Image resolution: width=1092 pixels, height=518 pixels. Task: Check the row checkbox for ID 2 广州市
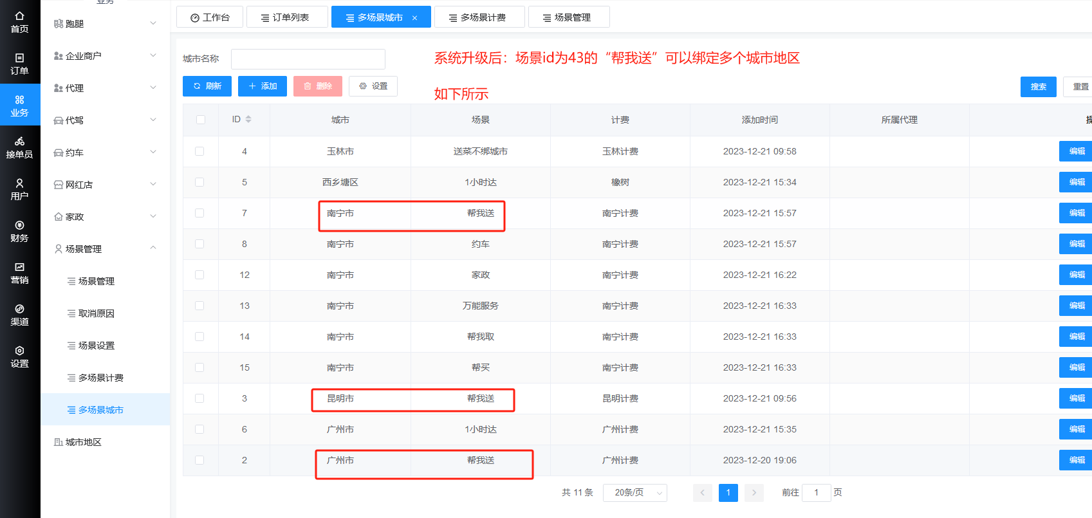pyautogui.click(x=199, y=460)
